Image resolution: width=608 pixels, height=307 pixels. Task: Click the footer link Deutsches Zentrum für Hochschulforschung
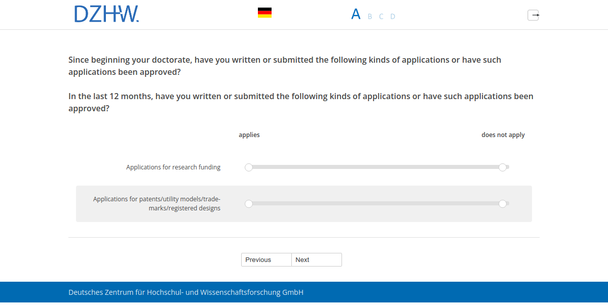click(185, 292)
